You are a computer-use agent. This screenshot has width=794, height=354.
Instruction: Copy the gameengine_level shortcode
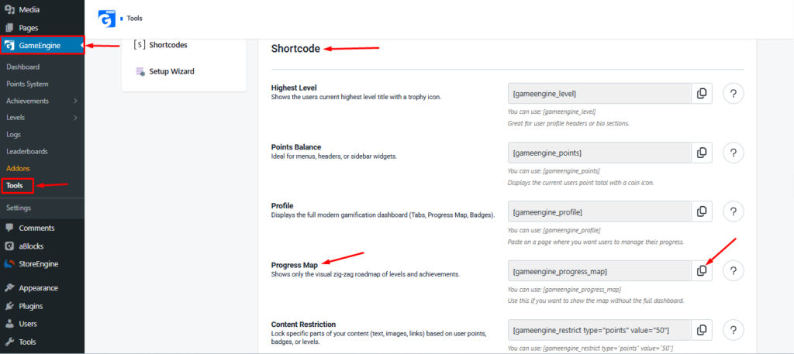(x=702, y=94)
